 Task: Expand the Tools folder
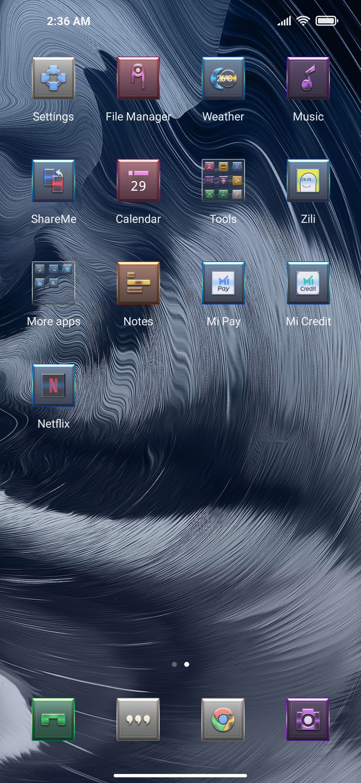[x=223, y=181]
